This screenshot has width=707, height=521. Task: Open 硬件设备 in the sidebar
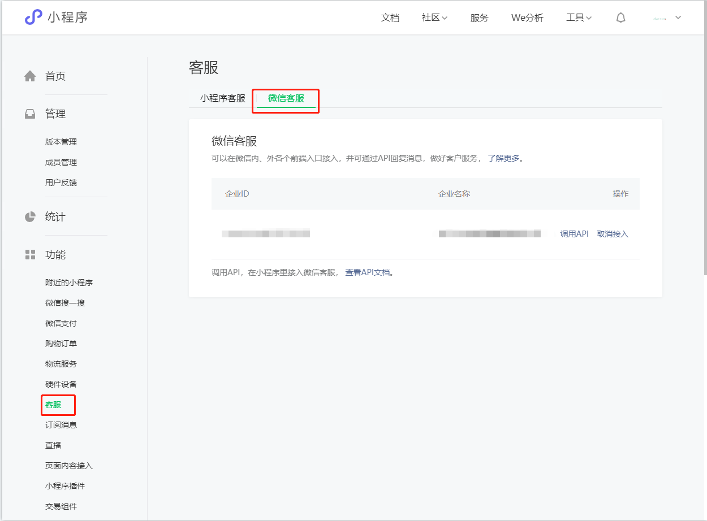coord(61,384)
